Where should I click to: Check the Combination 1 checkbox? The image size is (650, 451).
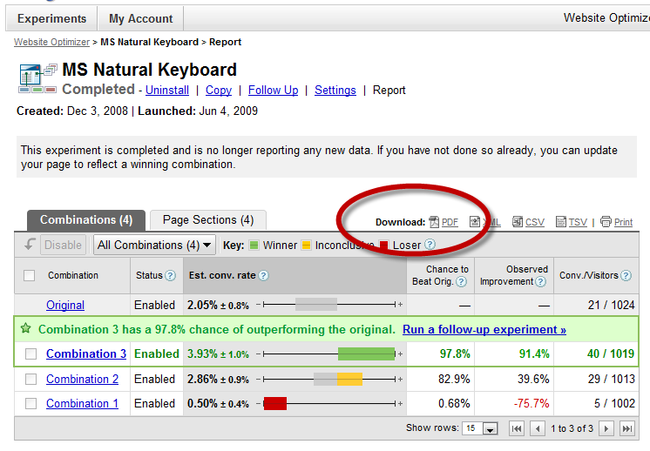click(x=30, y=403)
